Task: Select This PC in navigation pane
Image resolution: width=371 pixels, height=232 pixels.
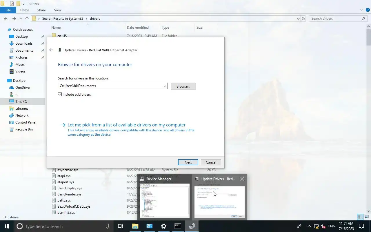Action: 21,101
